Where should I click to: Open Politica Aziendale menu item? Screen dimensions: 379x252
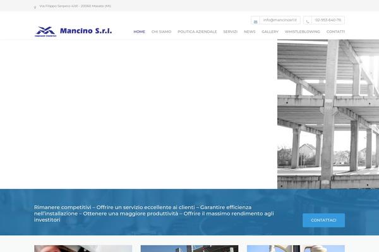197,31
